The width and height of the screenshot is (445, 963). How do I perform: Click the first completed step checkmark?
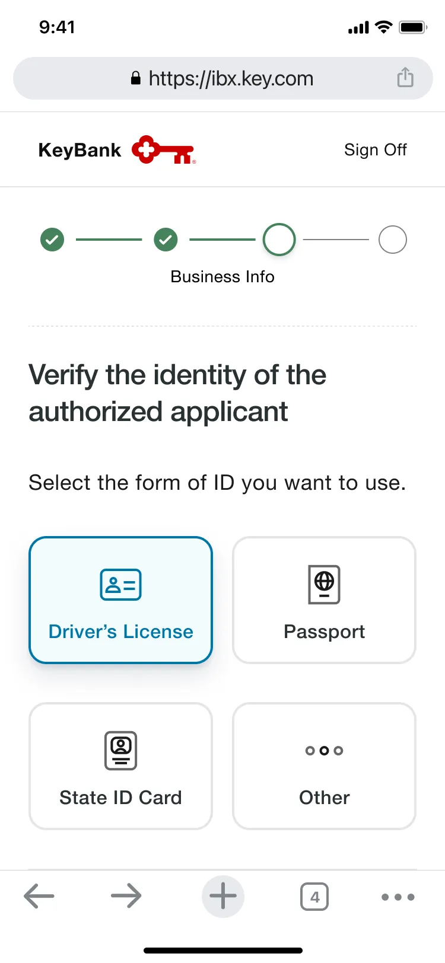point(52,240)
